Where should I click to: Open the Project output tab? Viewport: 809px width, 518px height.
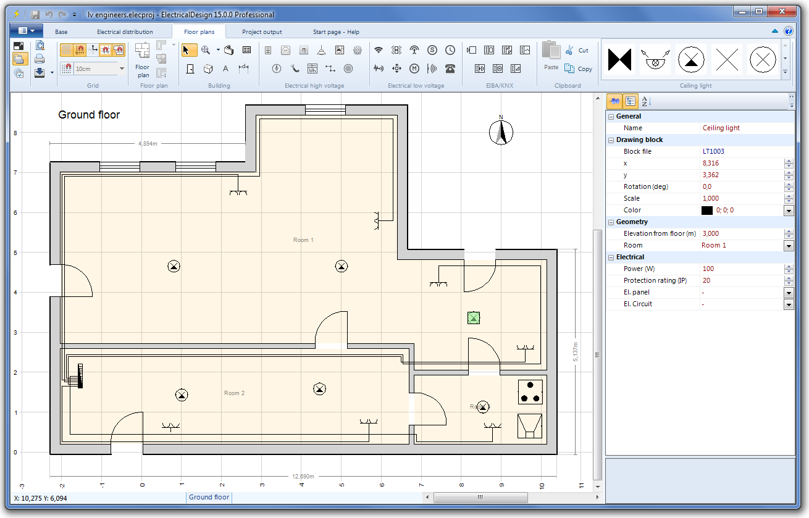[262, 32]
